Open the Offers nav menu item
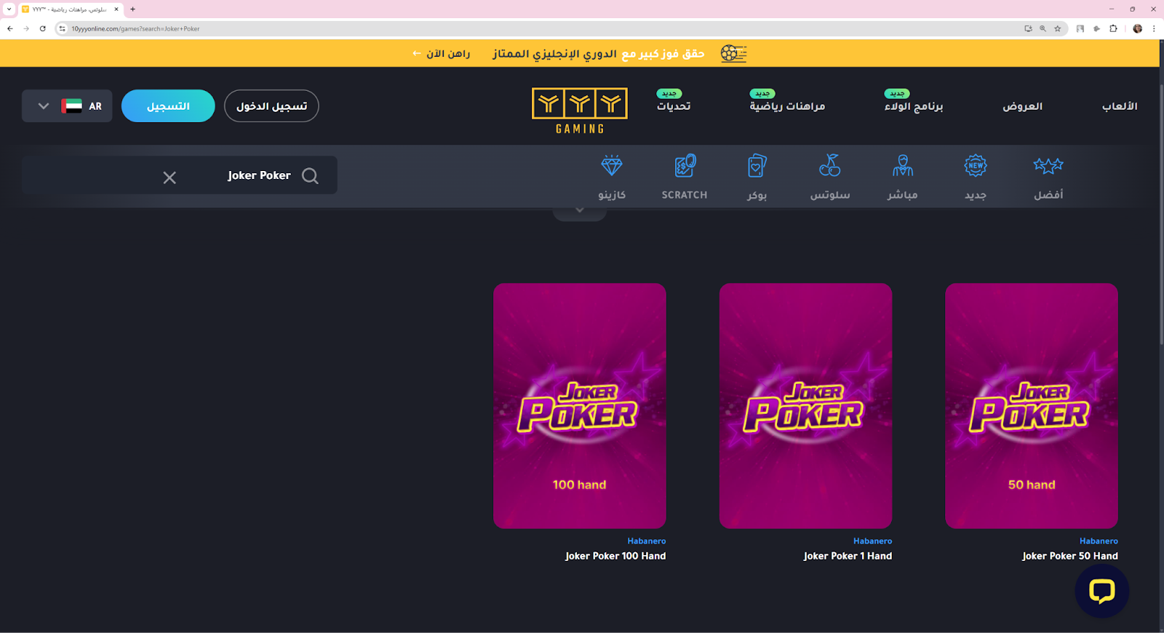Viewport: 1164px width, 633px height. click(x=1022, y=106)
